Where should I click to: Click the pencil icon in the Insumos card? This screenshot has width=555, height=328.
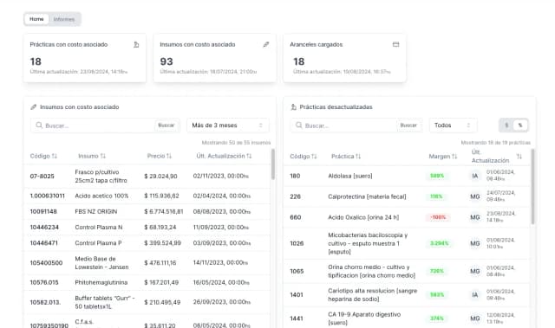[266, 44]
